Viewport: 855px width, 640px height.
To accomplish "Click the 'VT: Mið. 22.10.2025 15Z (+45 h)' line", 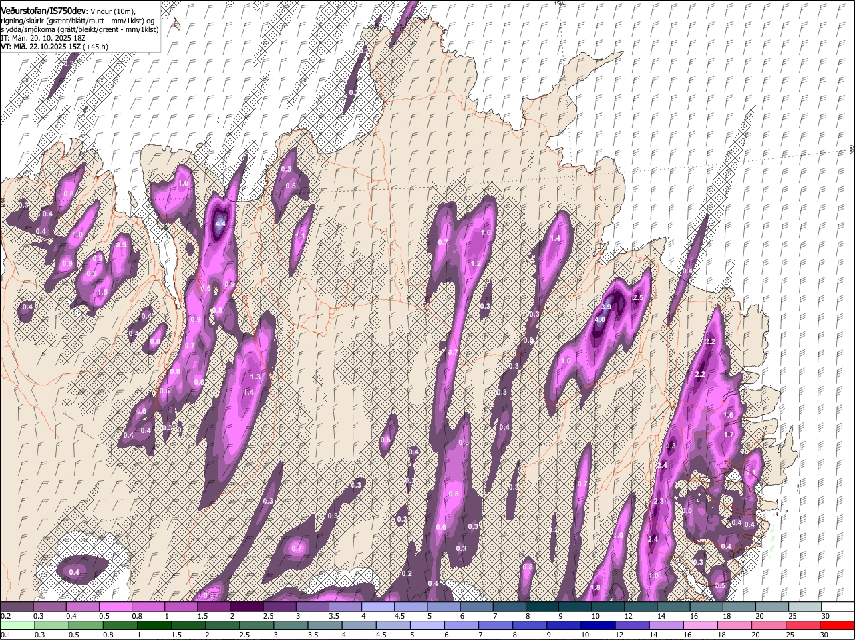I will tap(55, 47).
